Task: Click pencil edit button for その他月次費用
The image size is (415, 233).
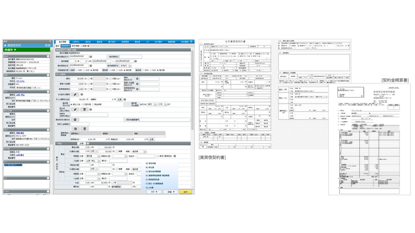Action: point(75,94)
